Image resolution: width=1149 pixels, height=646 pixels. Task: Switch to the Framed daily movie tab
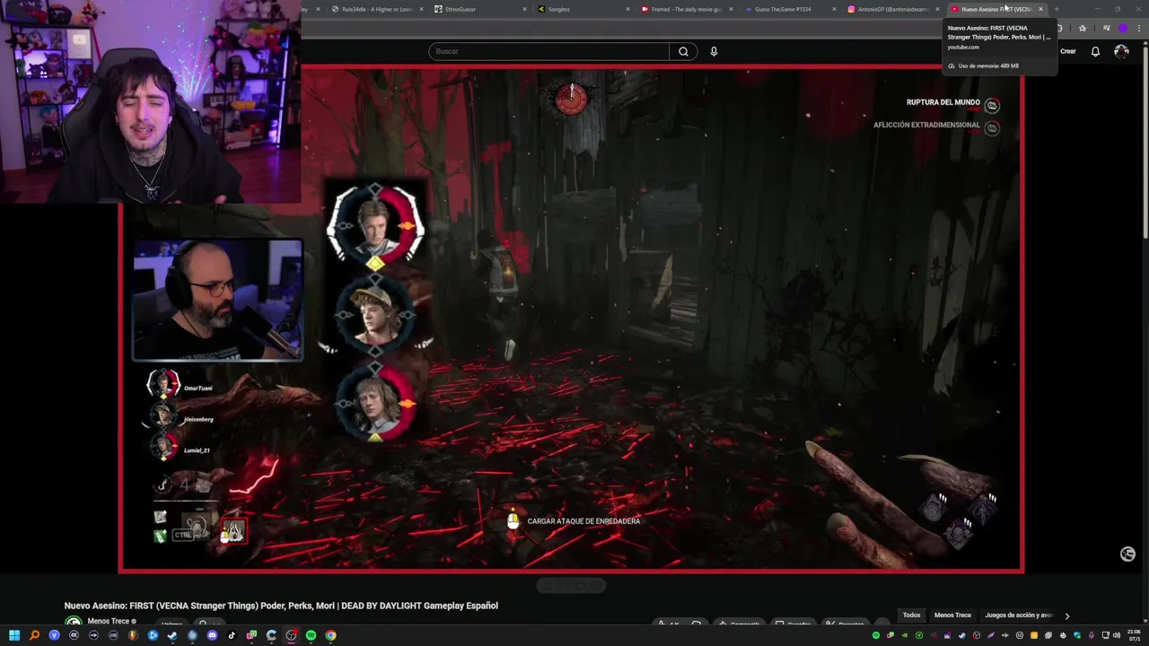click(685, 9)
